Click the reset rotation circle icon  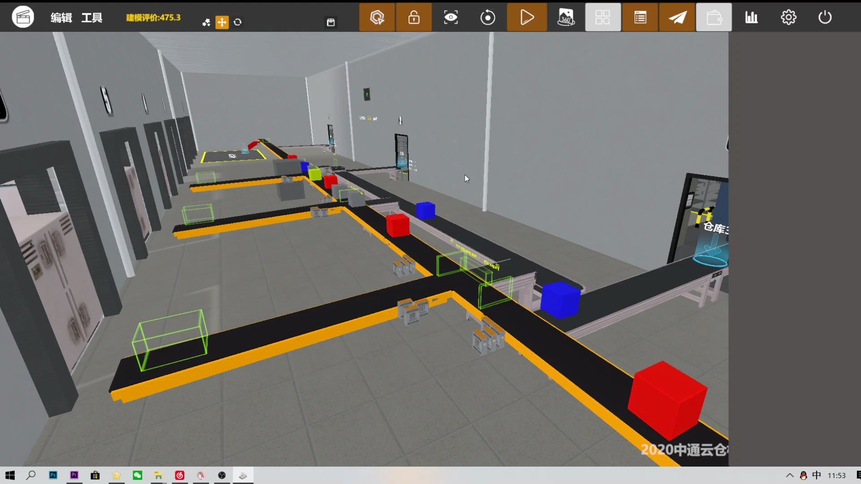488,17
